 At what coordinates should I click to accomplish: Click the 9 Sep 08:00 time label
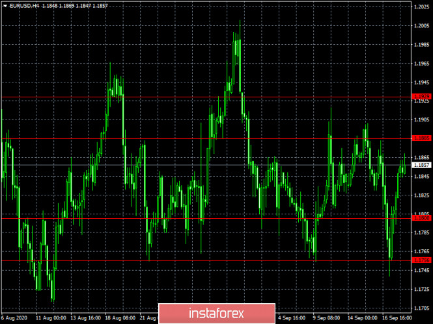click(x=326, y=318)
